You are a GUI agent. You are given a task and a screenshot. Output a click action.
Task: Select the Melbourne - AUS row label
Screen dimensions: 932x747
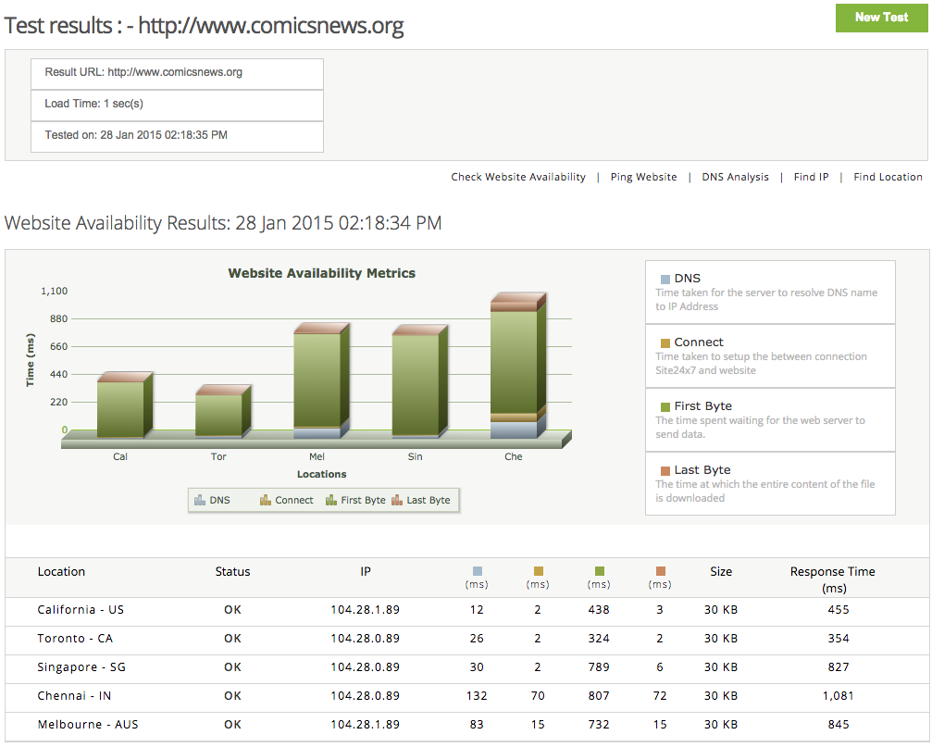[x=88, y=725]
